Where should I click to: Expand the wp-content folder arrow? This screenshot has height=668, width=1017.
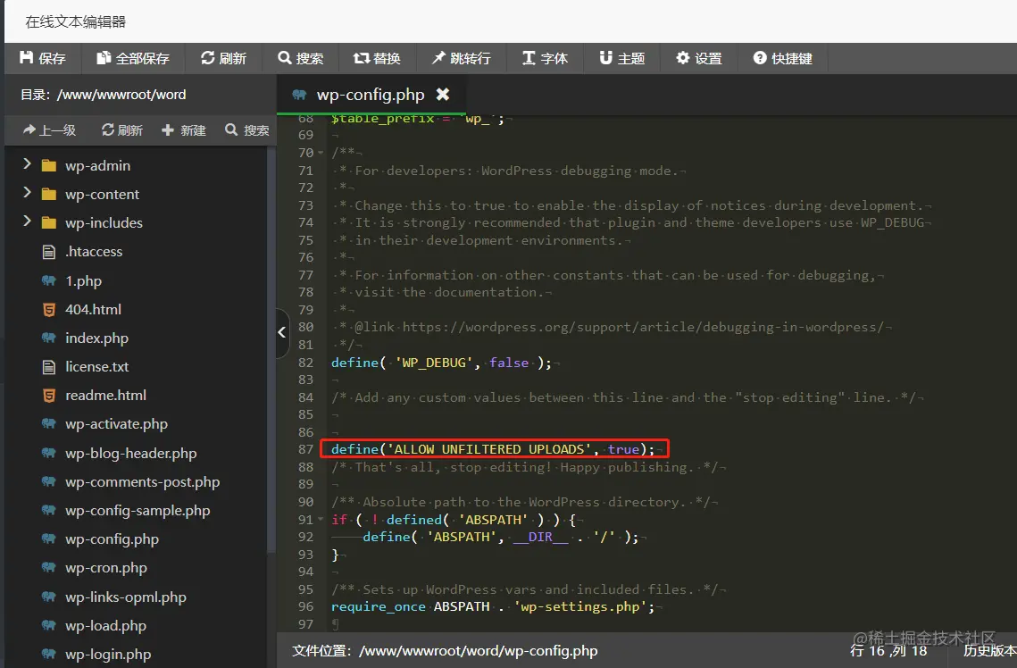point(27,193)
